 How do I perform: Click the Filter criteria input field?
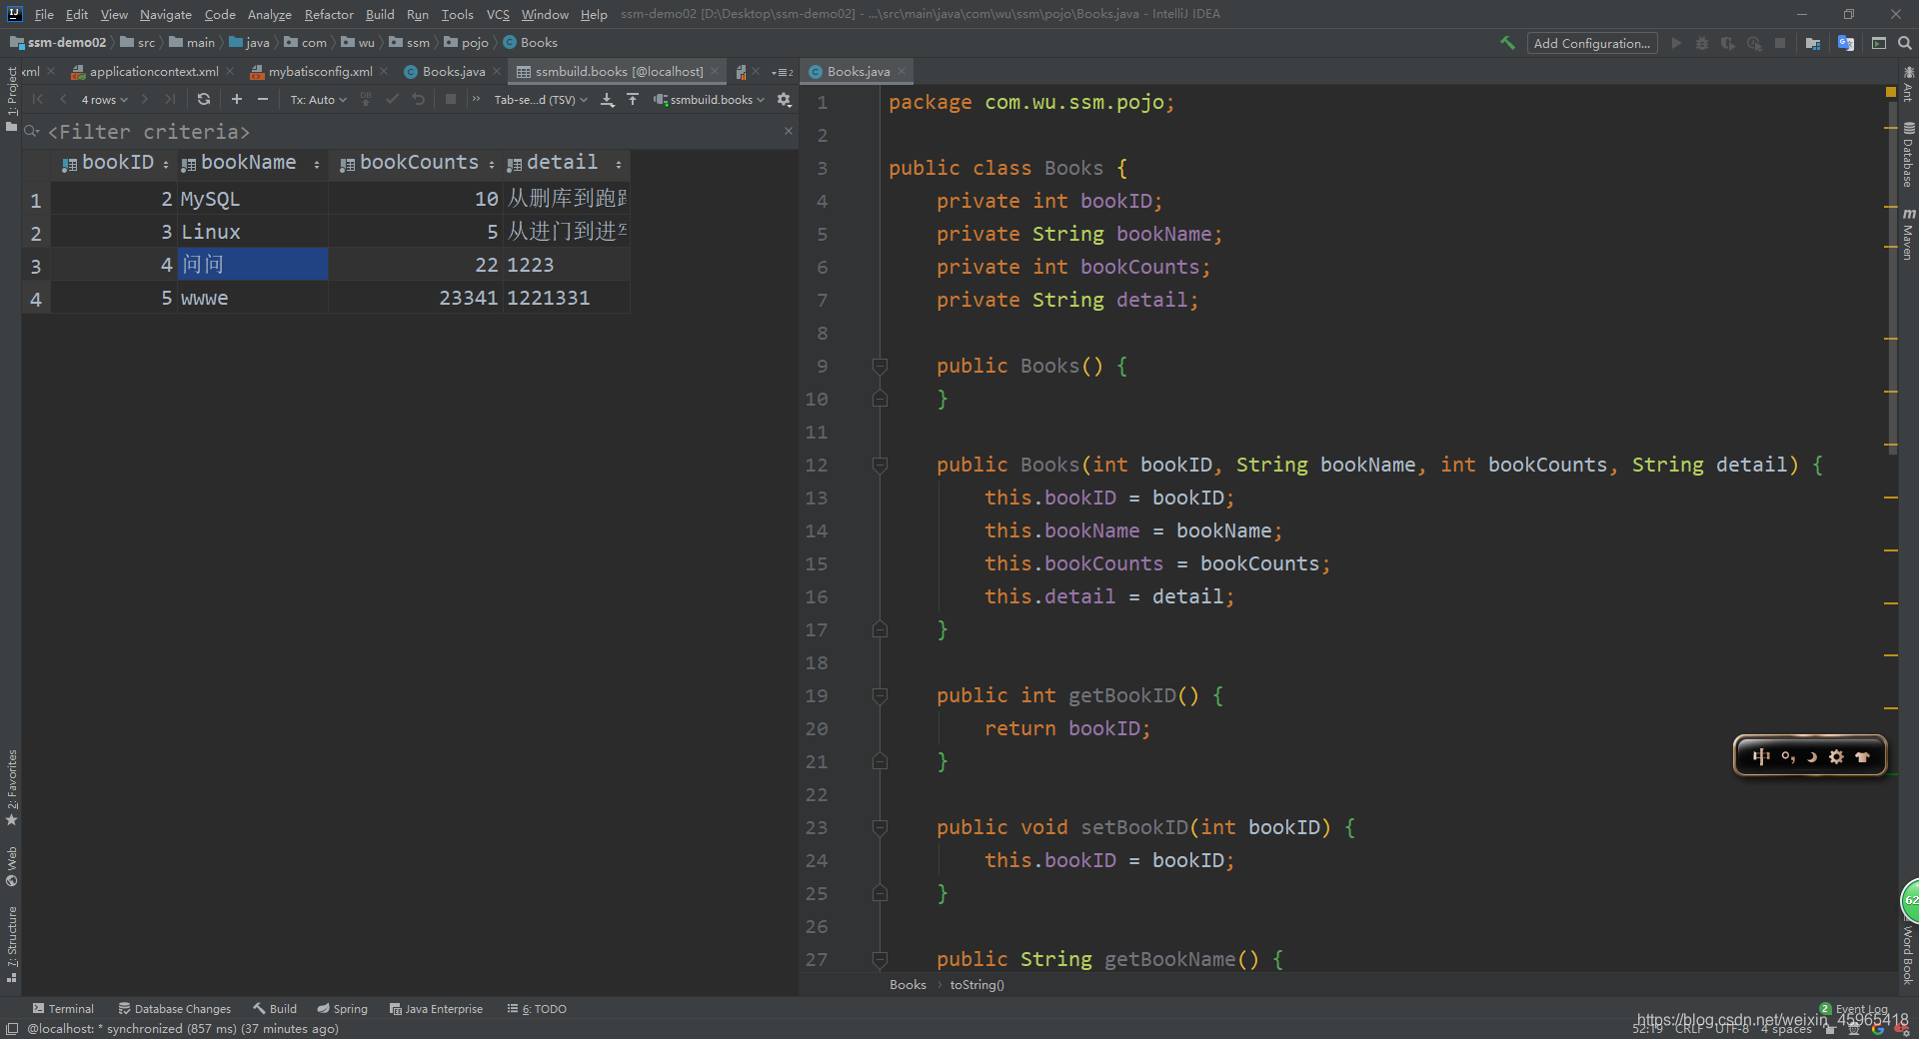click(410, 132)
